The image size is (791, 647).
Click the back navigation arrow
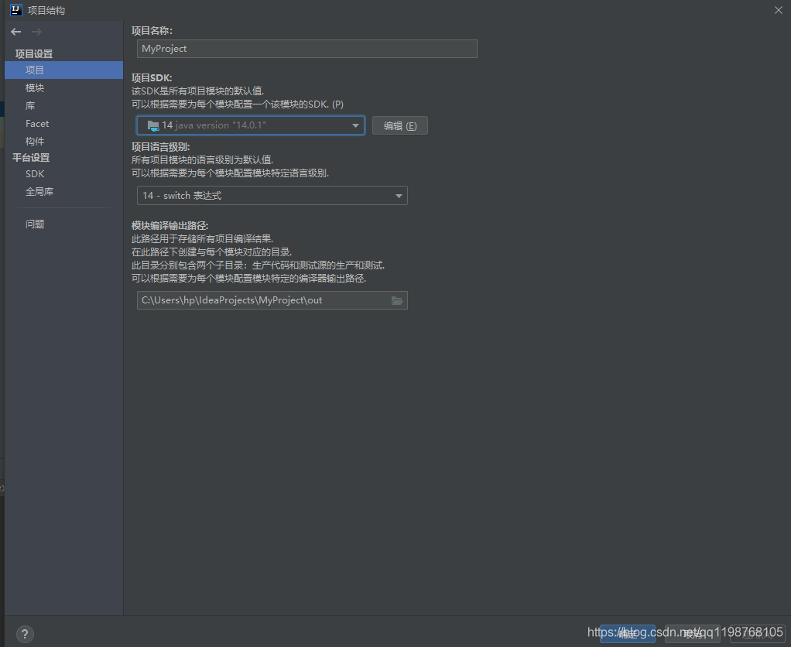coord(15,32)
